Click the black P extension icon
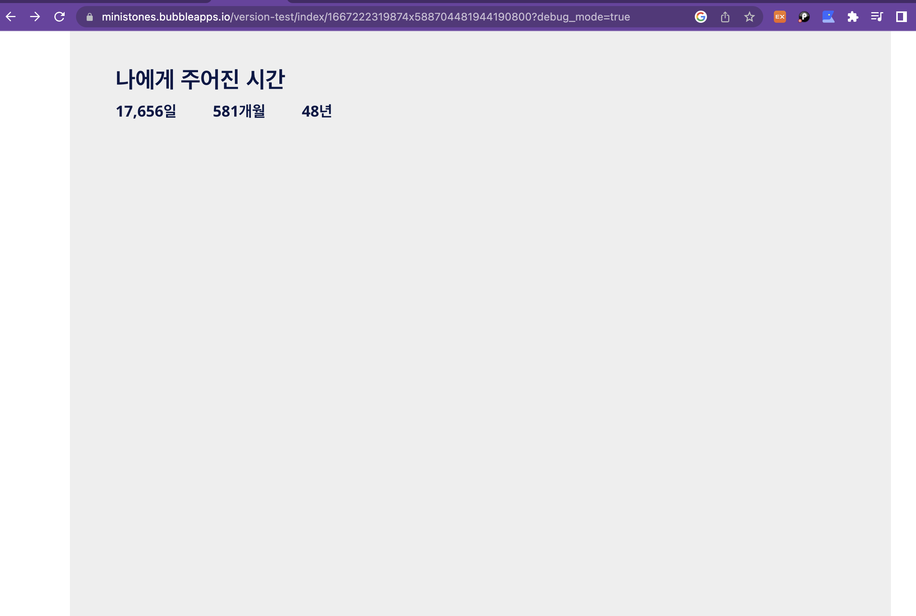 tap(804, 16)
